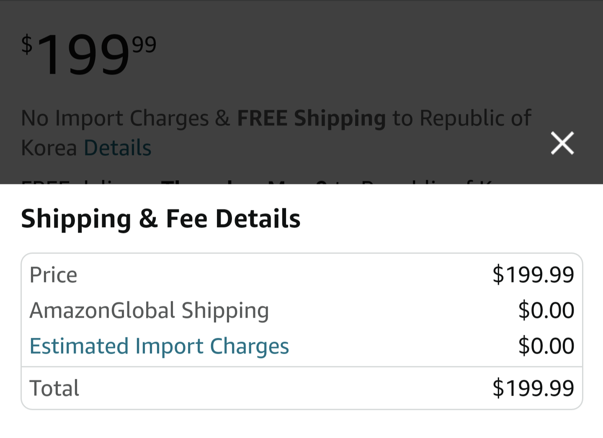Click the Shipping & Fee Details heading
603x438 pixels.
click(x=161, y=219)
